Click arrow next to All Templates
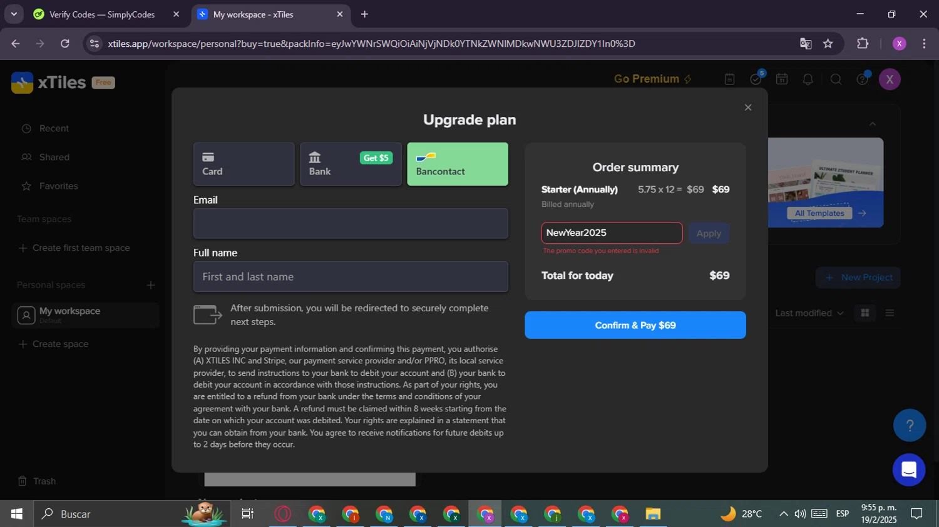 tap(862, 213)
